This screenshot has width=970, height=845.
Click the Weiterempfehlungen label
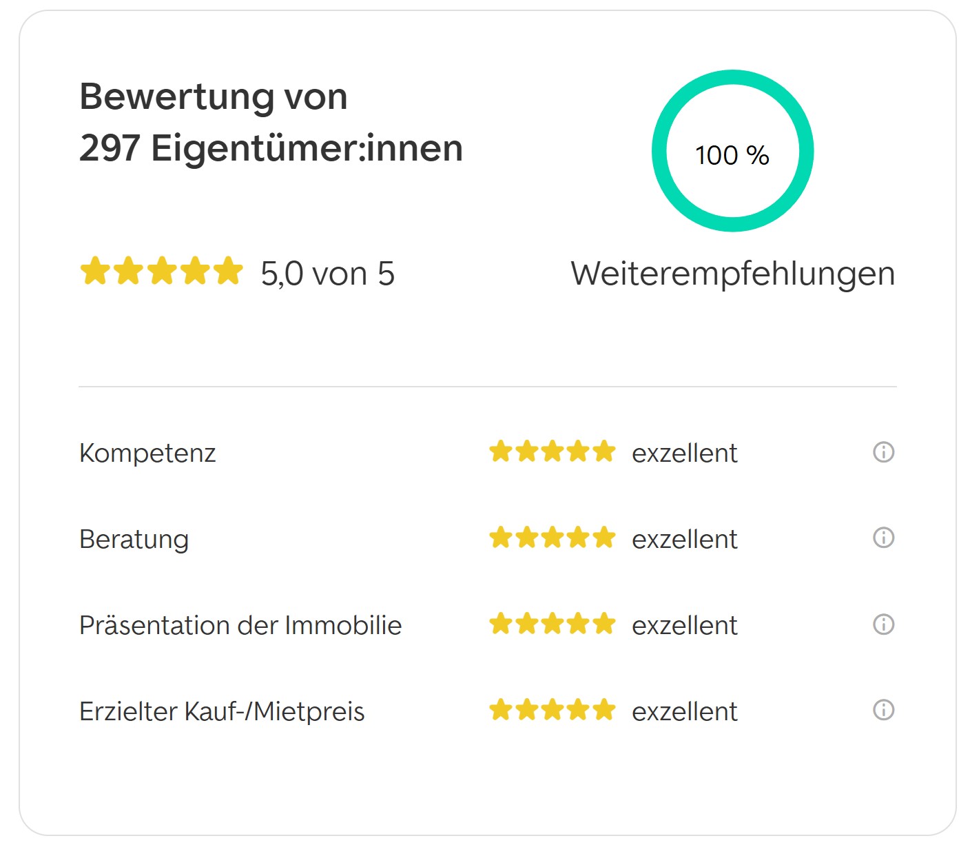point(732,274)
